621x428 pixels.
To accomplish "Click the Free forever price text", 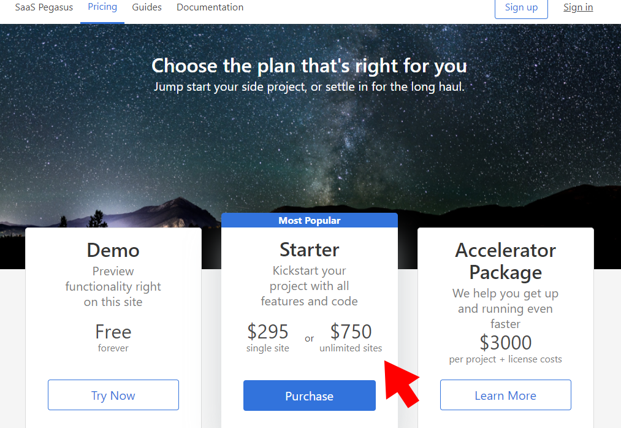I will click(113, 337).
